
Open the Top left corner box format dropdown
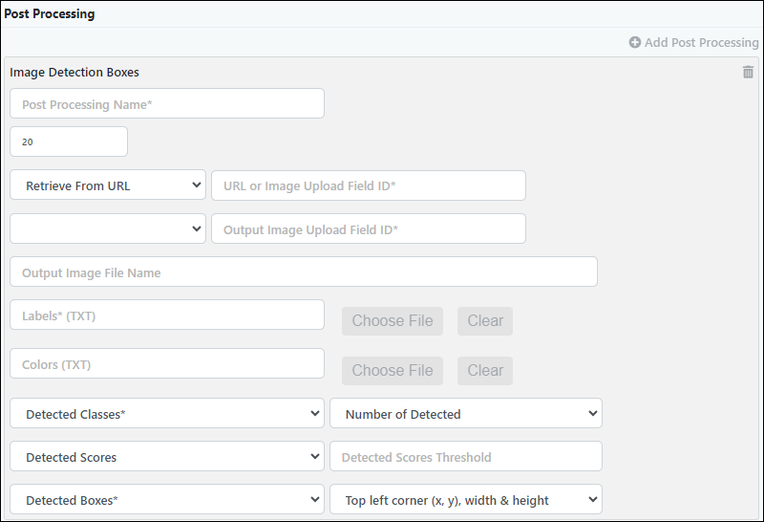466,499
